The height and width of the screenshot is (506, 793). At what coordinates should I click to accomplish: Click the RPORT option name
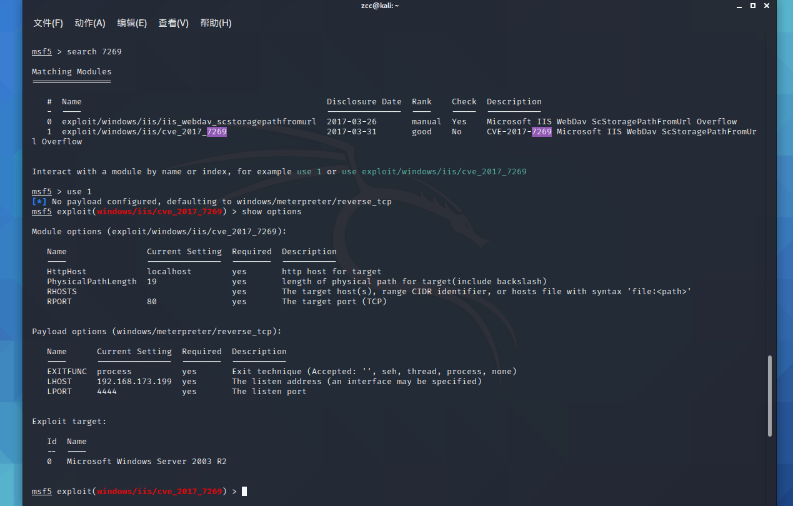(x=59, y=302)
